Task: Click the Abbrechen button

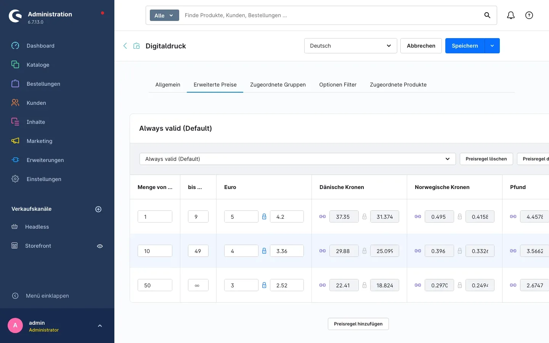Action: click(x=421, y=46)
